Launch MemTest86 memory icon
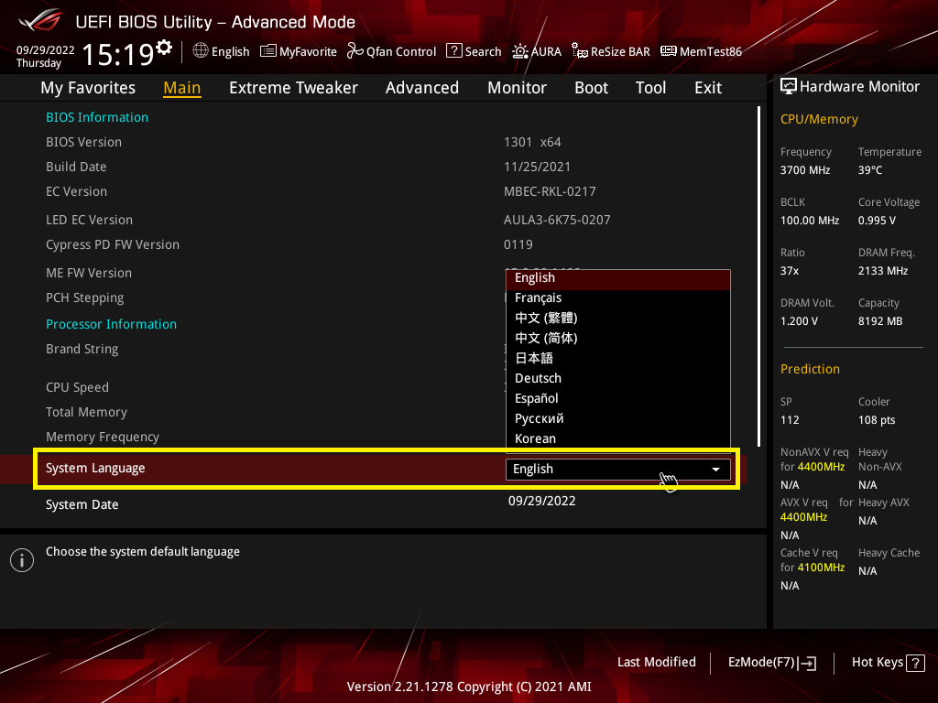 click(668, 51)
